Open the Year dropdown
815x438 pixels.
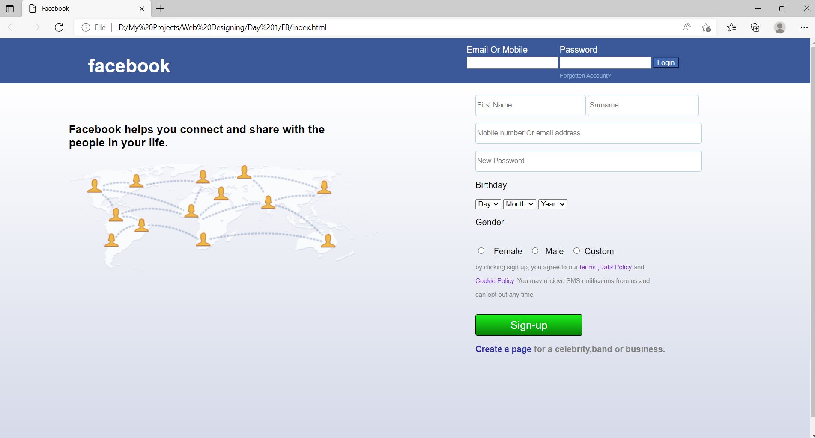pyautogui.click(x=553, y=204)
